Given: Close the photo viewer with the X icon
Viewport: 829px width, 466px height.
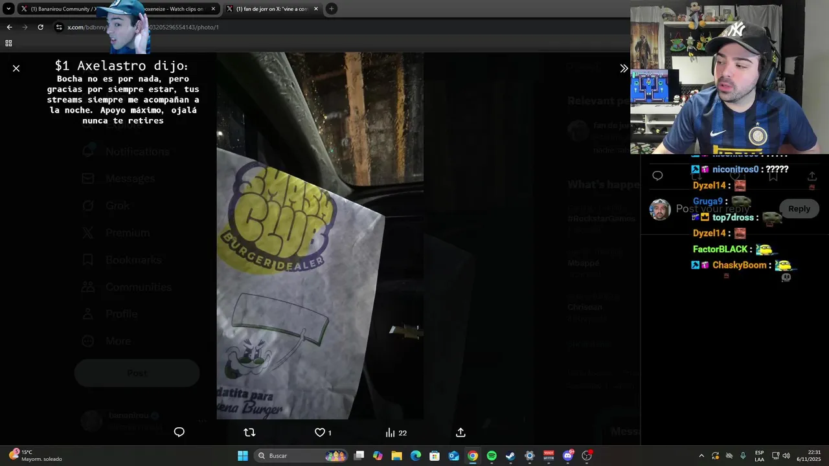Looking at the screenshot, I should coord(16,68).
